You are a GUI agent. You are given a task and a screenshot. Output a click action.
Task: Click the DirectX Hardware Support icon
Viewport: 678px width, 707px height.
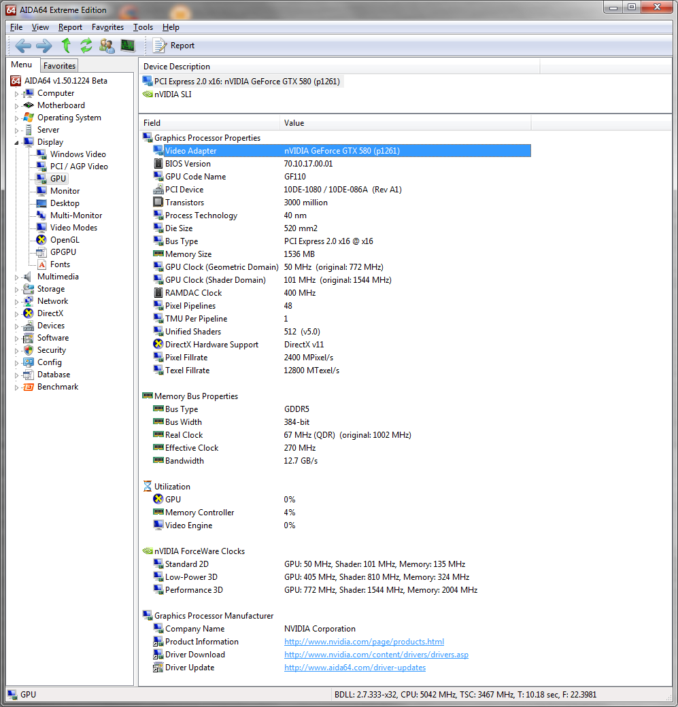pyautogui.click(x=158, y=344)
